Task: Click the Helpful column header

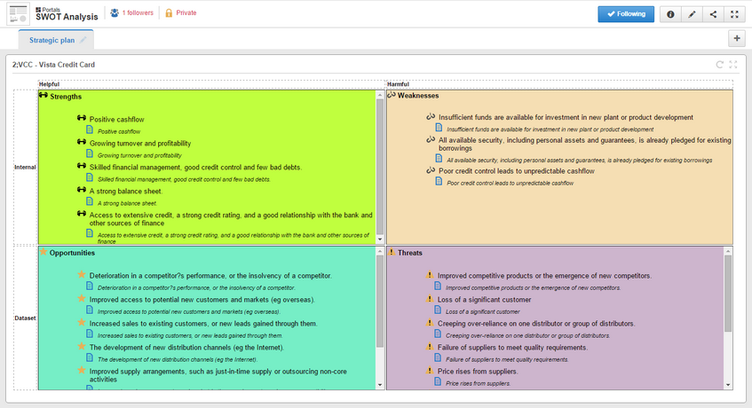Action: point(50,84)
